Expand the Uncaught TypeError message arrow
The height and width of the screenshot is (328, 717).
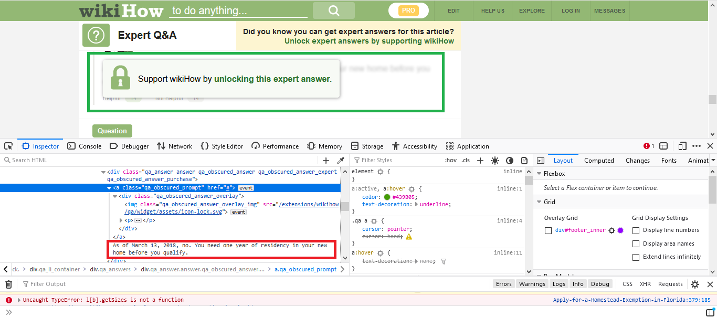point(19,300)
